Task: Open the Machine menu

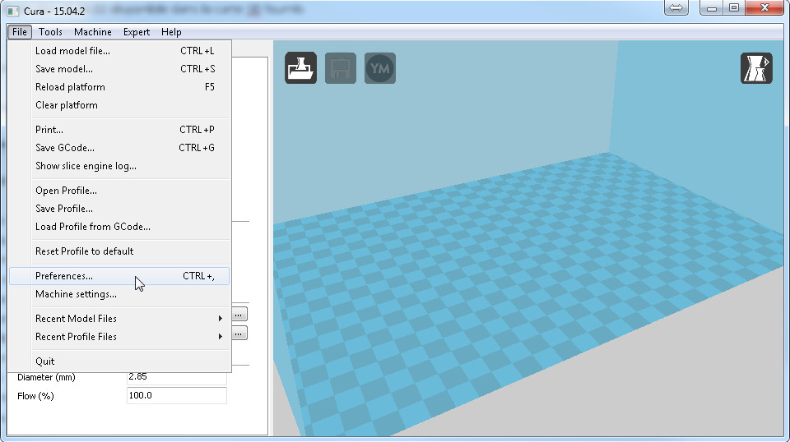Action: tap(93, 32)
